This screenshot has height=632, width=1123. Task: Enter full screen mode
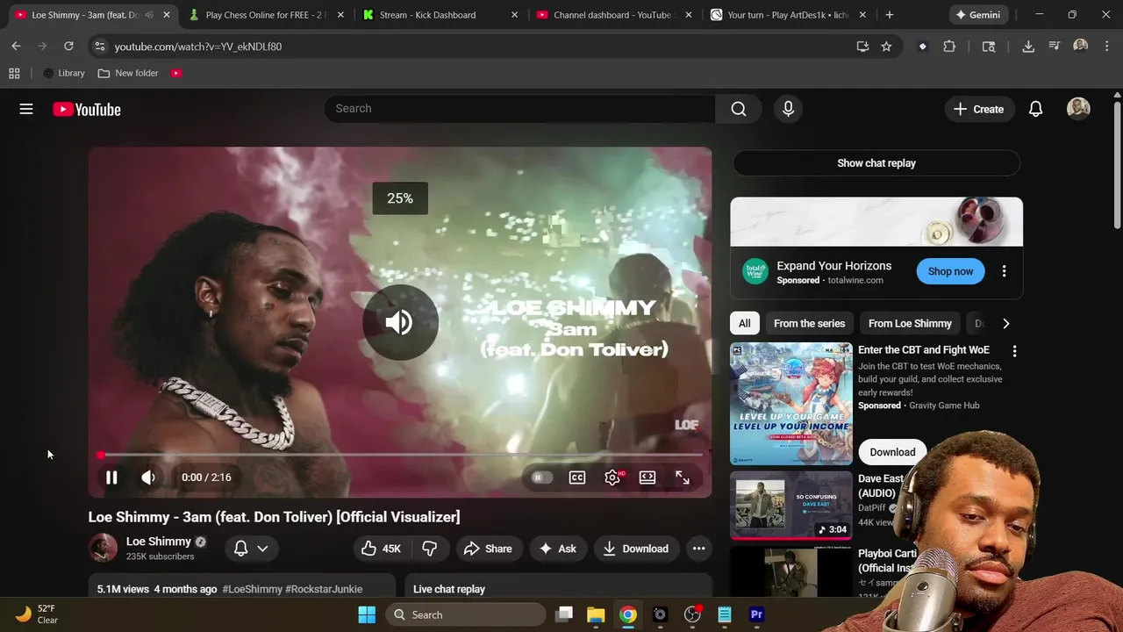pyautogui.click(x=683, y=478)
